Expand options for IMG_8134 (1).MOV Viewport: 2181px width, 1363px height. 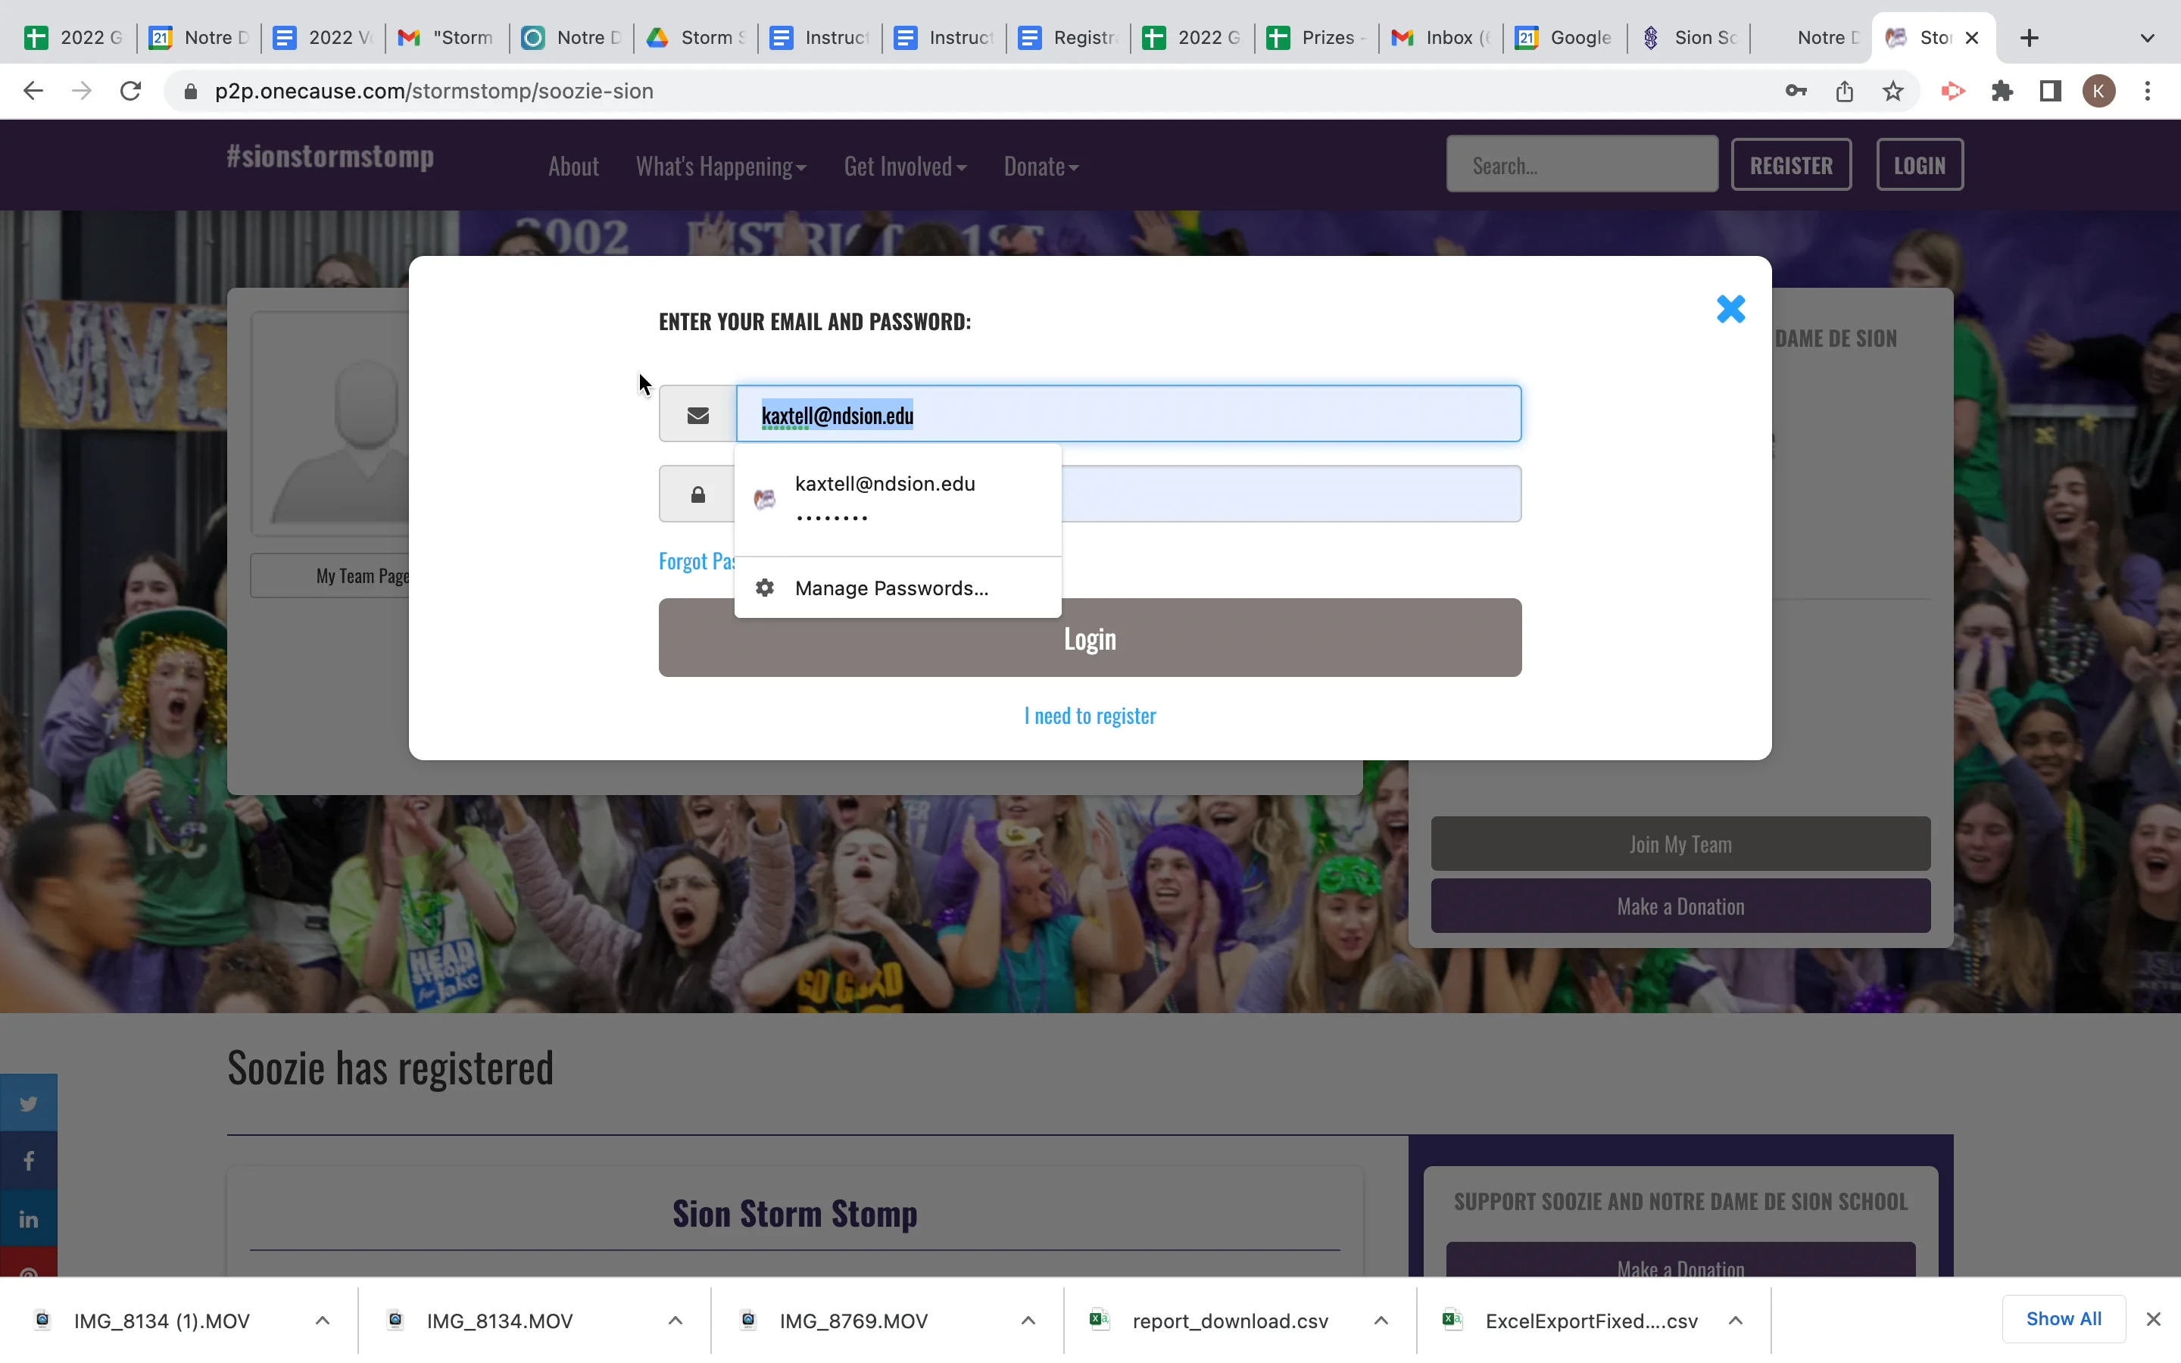(322, 1321)
